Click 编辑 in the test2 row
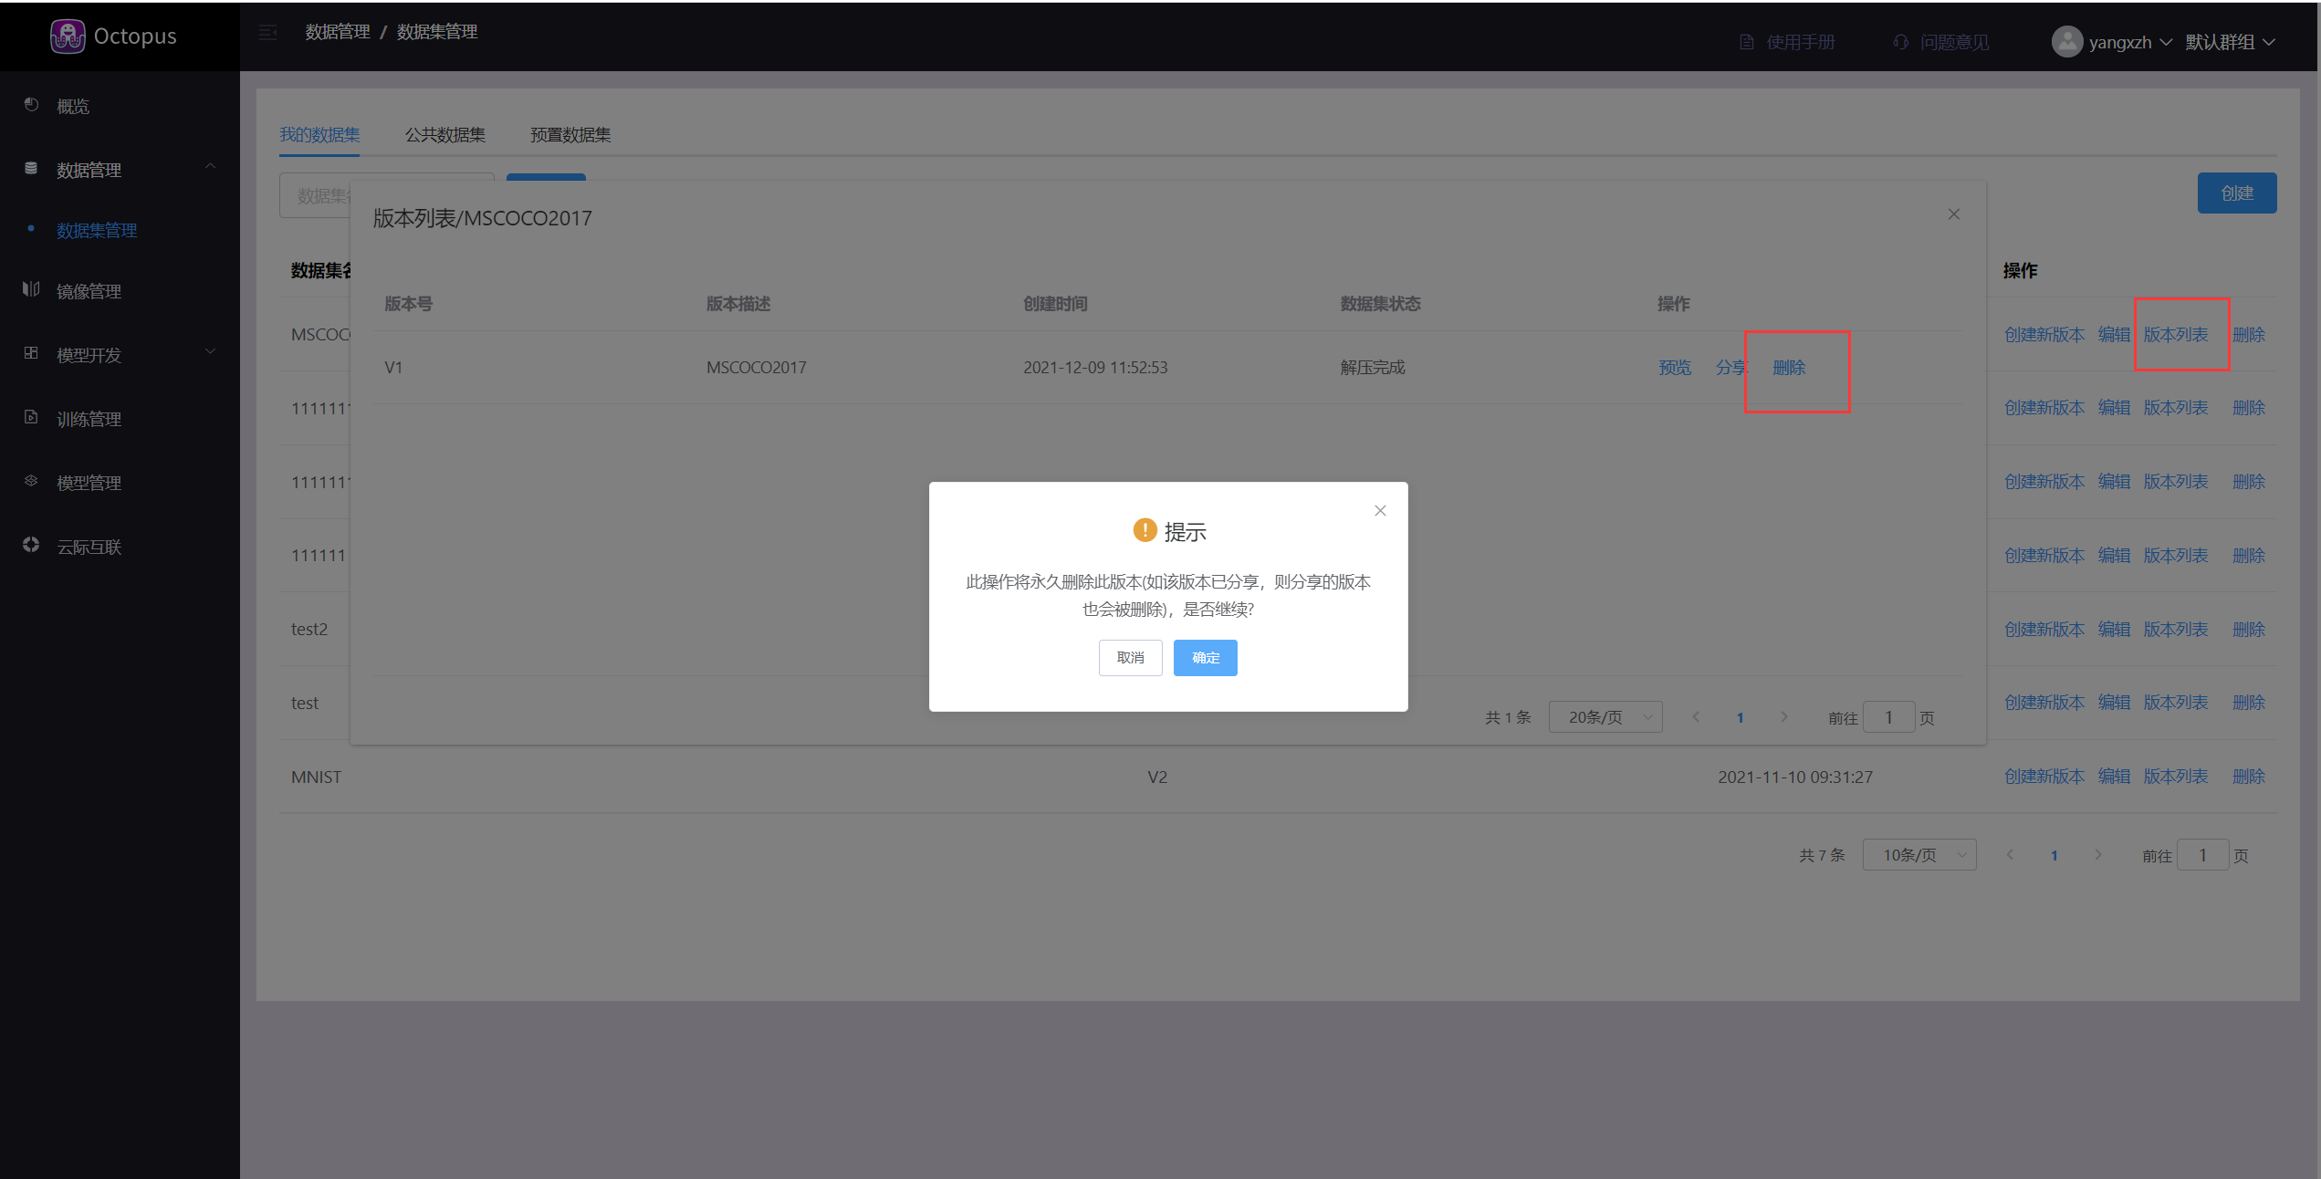This screenshot has width=2321, height=1179. (2114, 630)
